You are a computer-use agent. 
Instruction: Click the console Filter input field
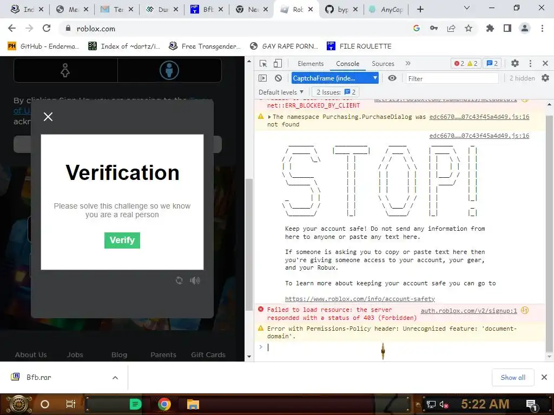(x=452, y=78)
